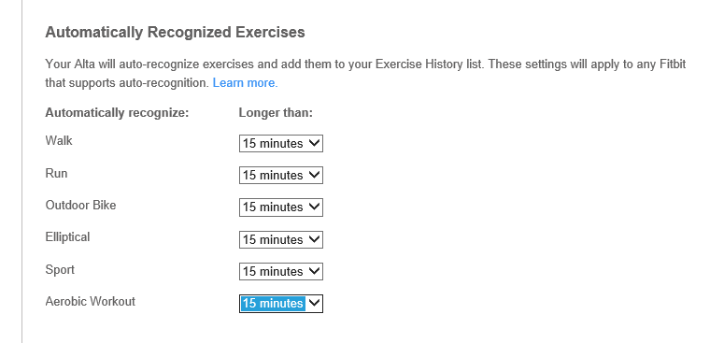Open the highlighted Aerobic Workout dropdown
This screenshot has width=724, height=343.
coord(281,304)
